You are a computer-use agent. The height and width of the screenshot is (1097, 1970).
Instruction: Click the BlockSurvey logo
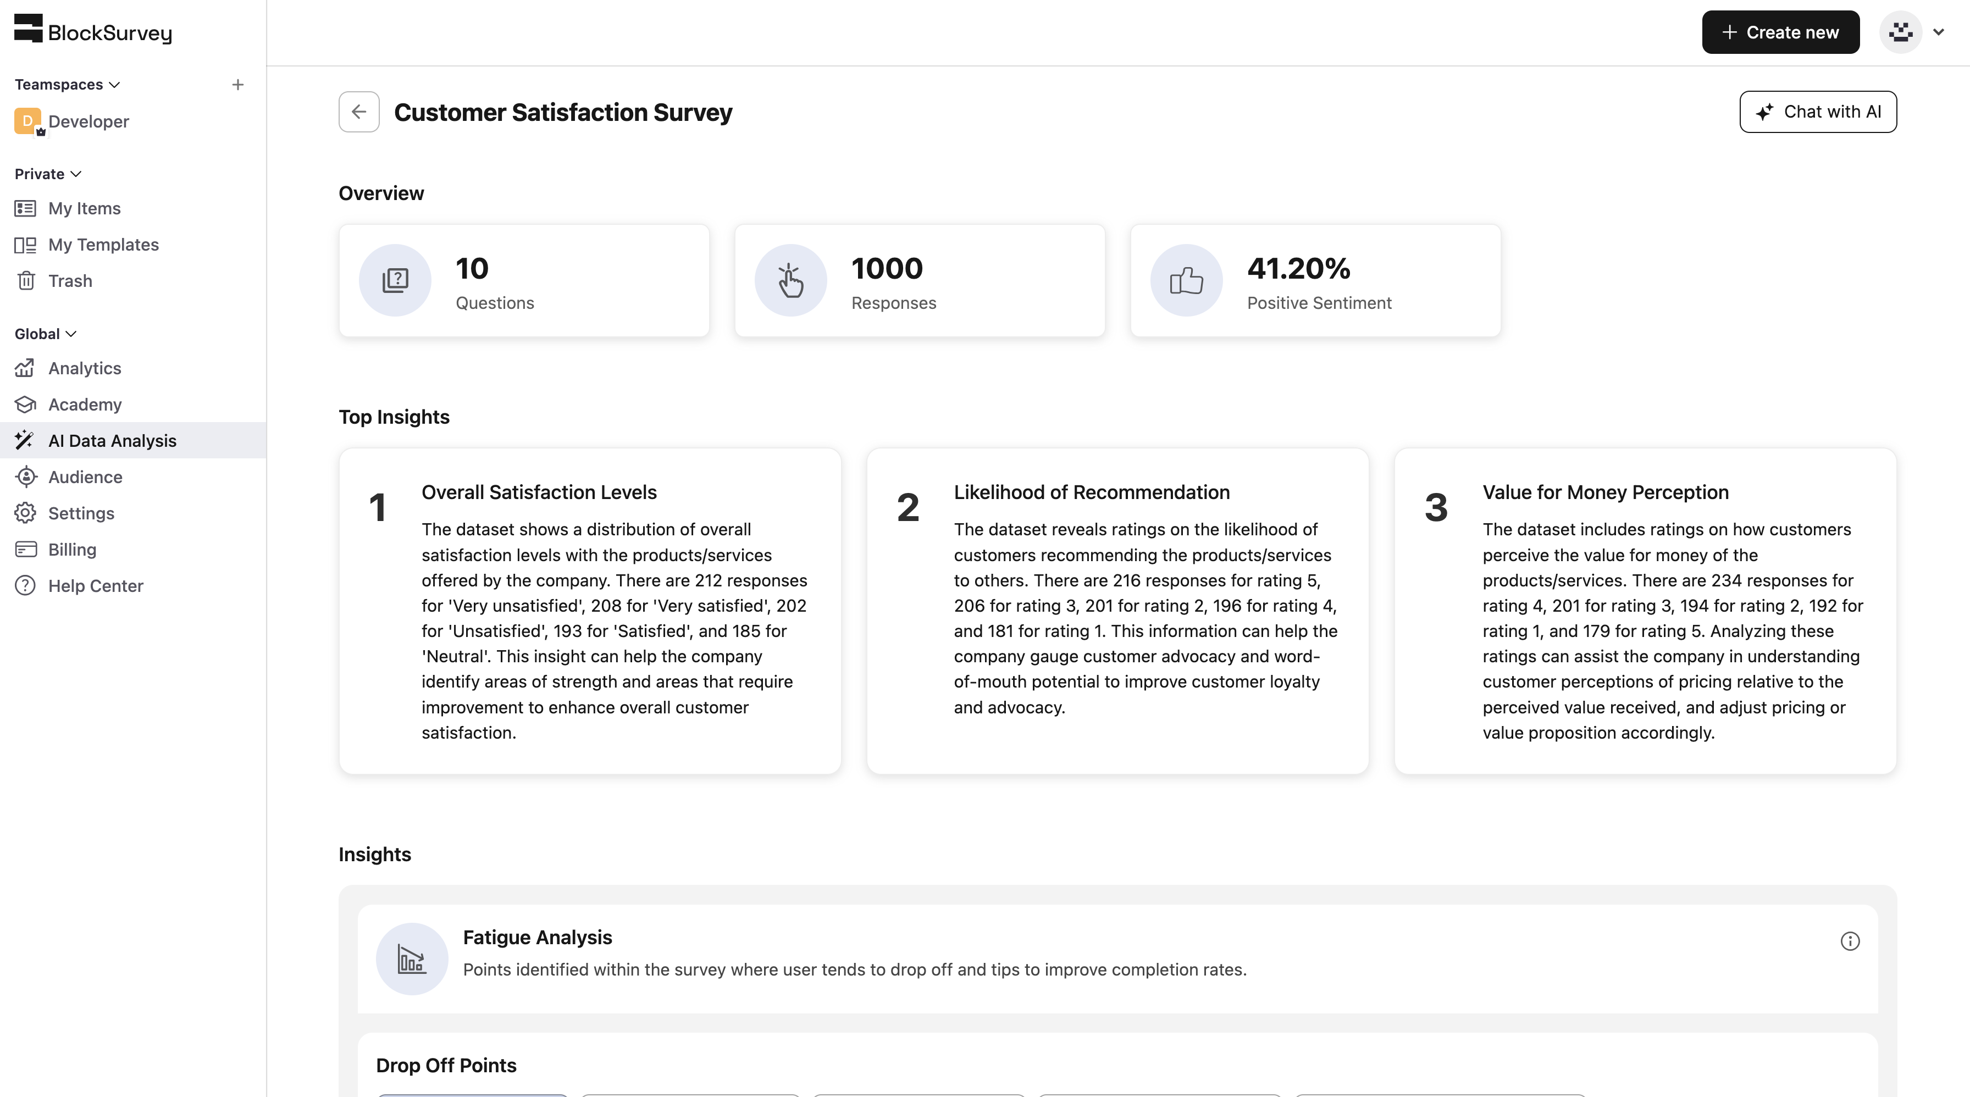pyautogui.click(x=93, y=31)
